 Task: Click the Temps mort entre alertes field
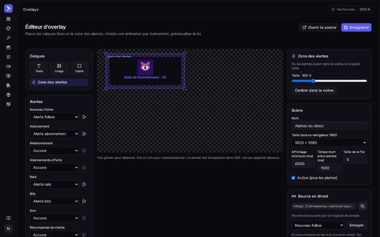(x=329, y=168)
